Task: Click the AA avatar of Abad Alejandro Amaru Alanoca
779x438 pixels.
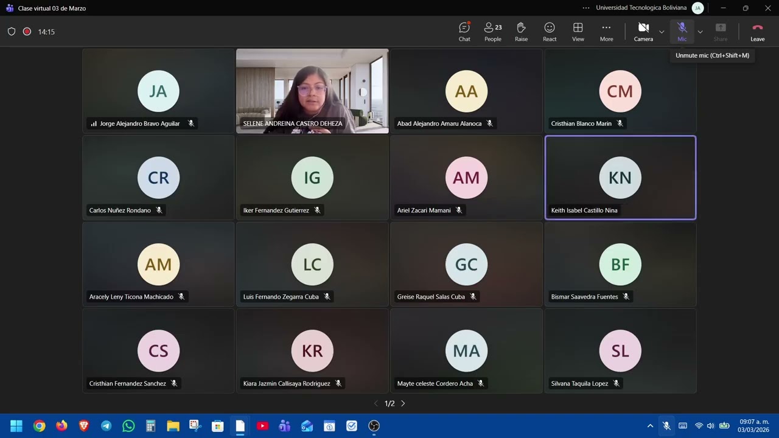Action: [x=466, y=91]
